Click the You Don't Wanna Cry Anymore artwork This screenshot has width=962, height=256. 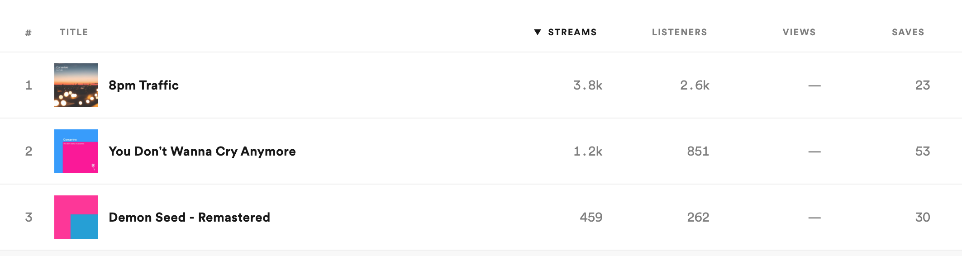[76, 151]
